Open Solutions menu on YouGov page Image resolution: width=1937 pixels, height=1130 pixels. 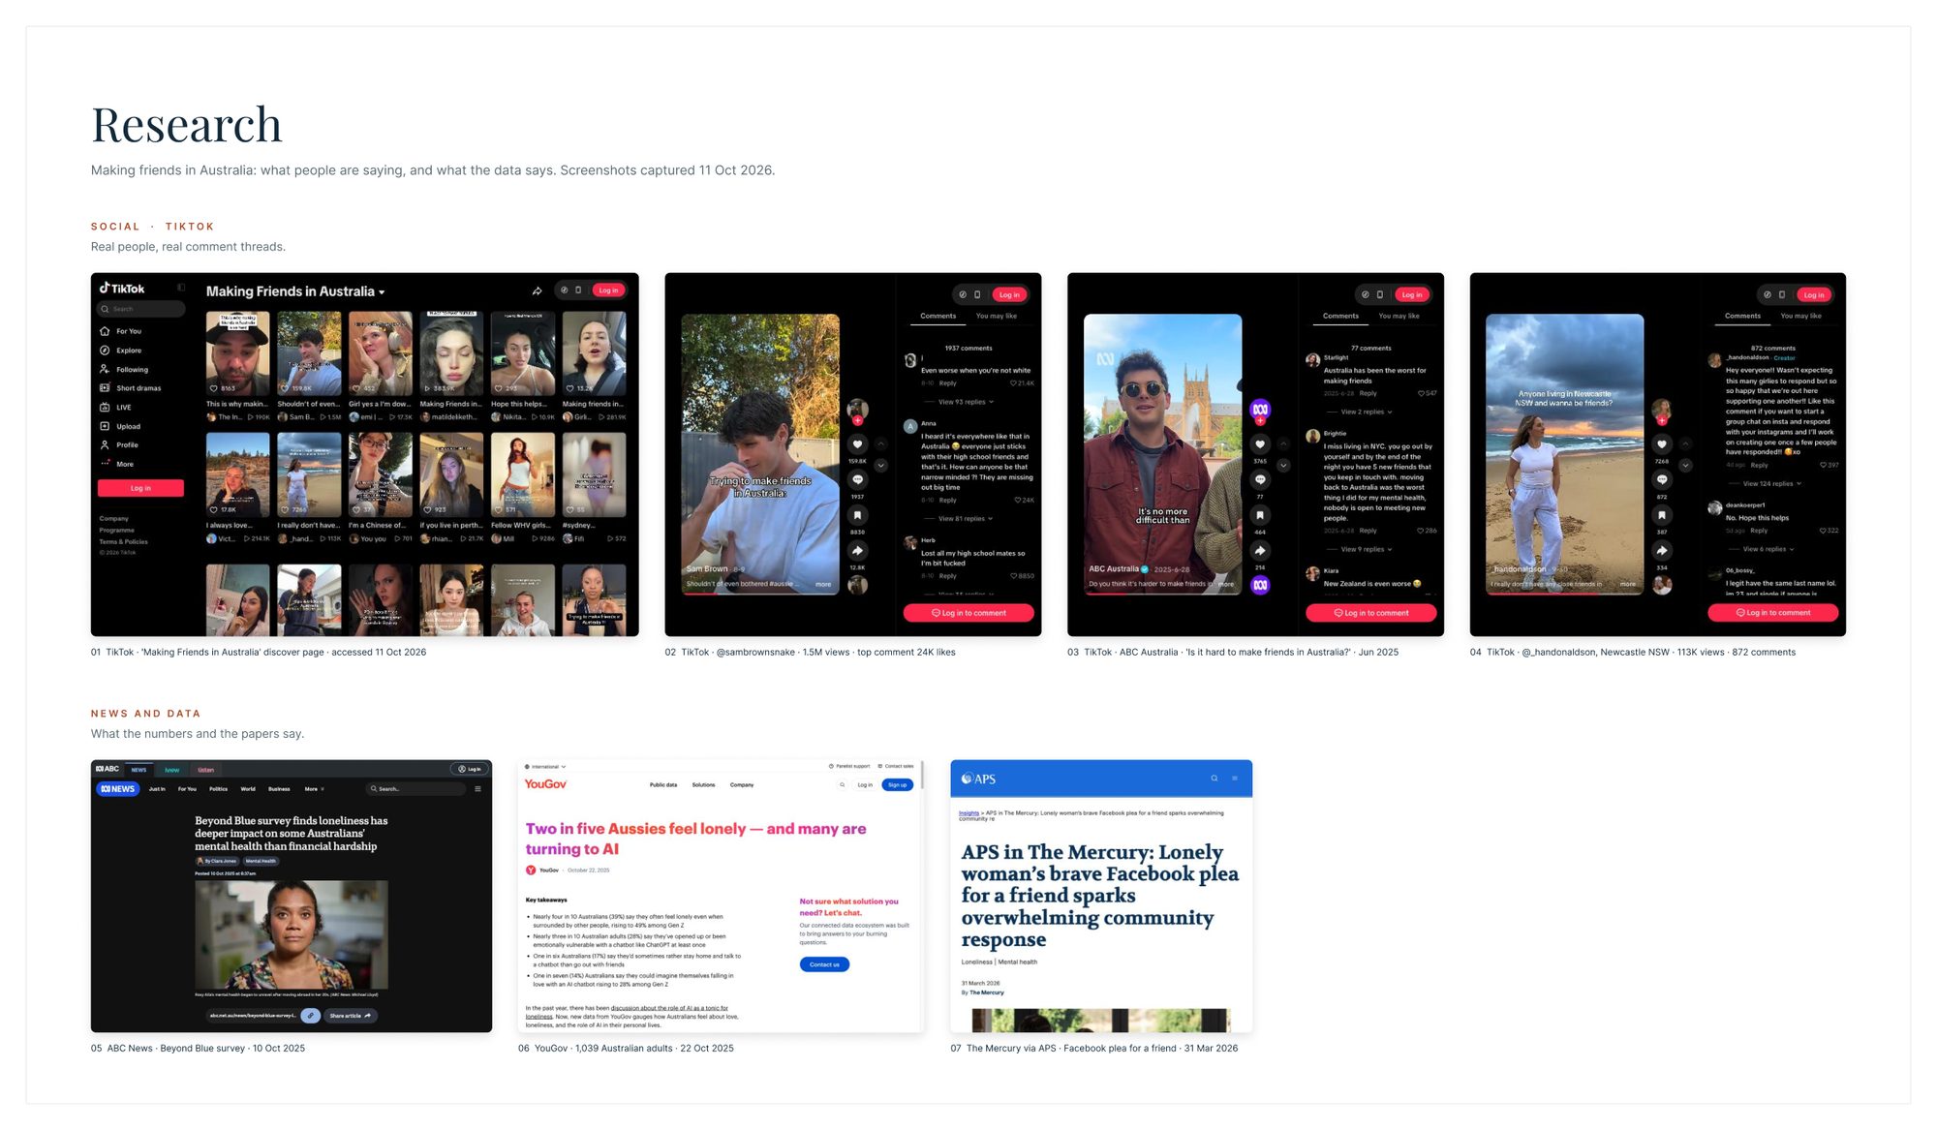tap(703, 785)
